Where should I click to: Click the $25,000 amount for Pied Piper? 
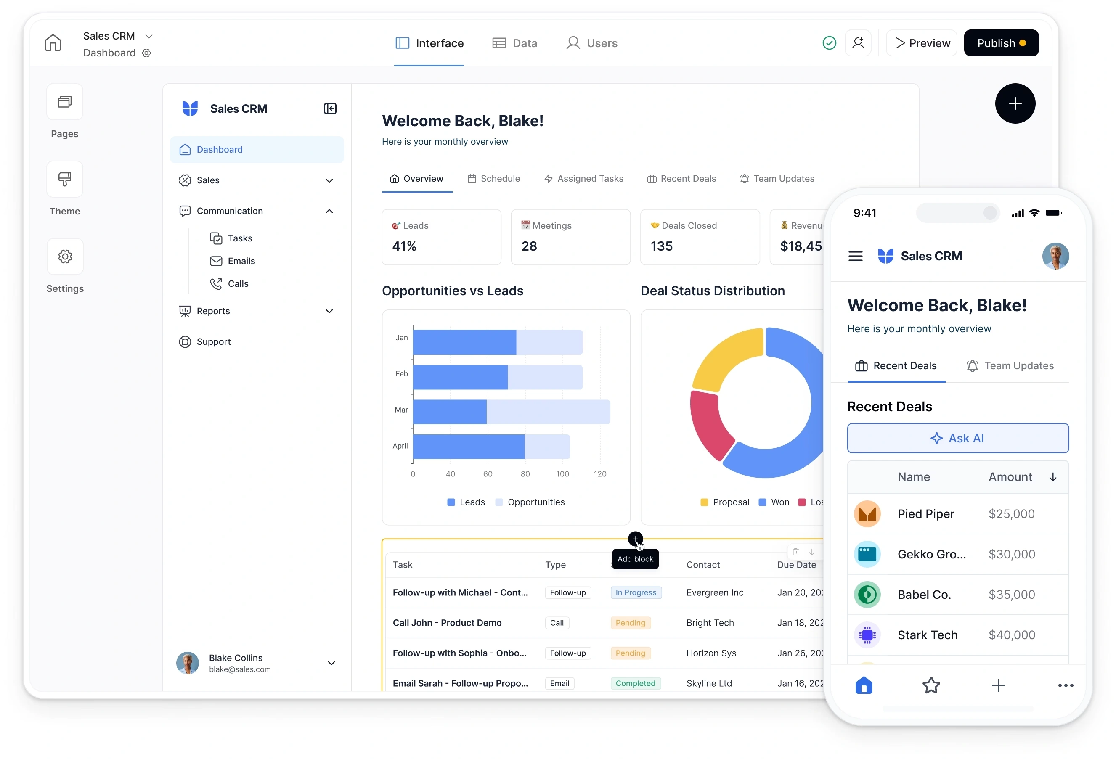coord(1011,514)
